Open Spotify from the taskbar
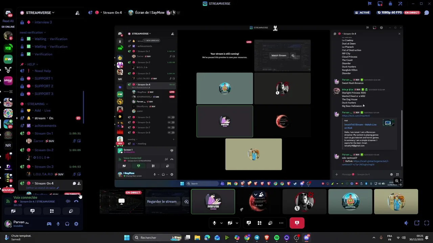 pyautogui.click(x=277, y=238)
